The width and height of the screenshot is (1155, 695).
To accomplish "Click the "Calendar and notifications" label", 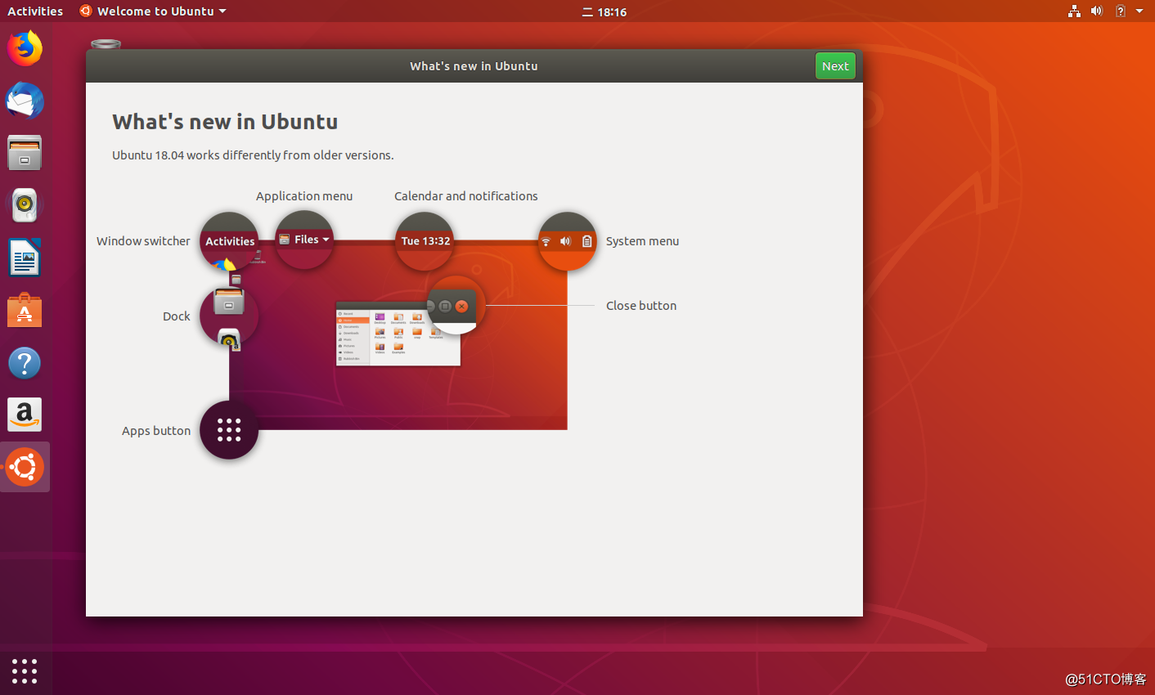I will 466,196.
